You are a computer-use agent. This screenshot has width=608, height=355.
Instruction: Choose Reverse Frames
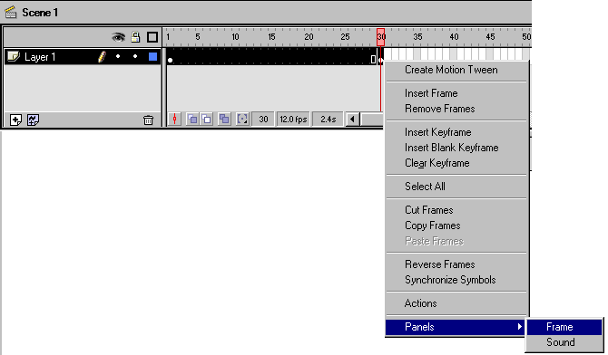click(456, 264)
